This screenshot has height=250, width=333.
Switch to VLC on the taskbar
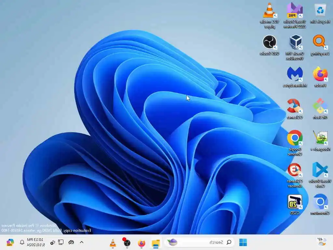click(113, 243)
